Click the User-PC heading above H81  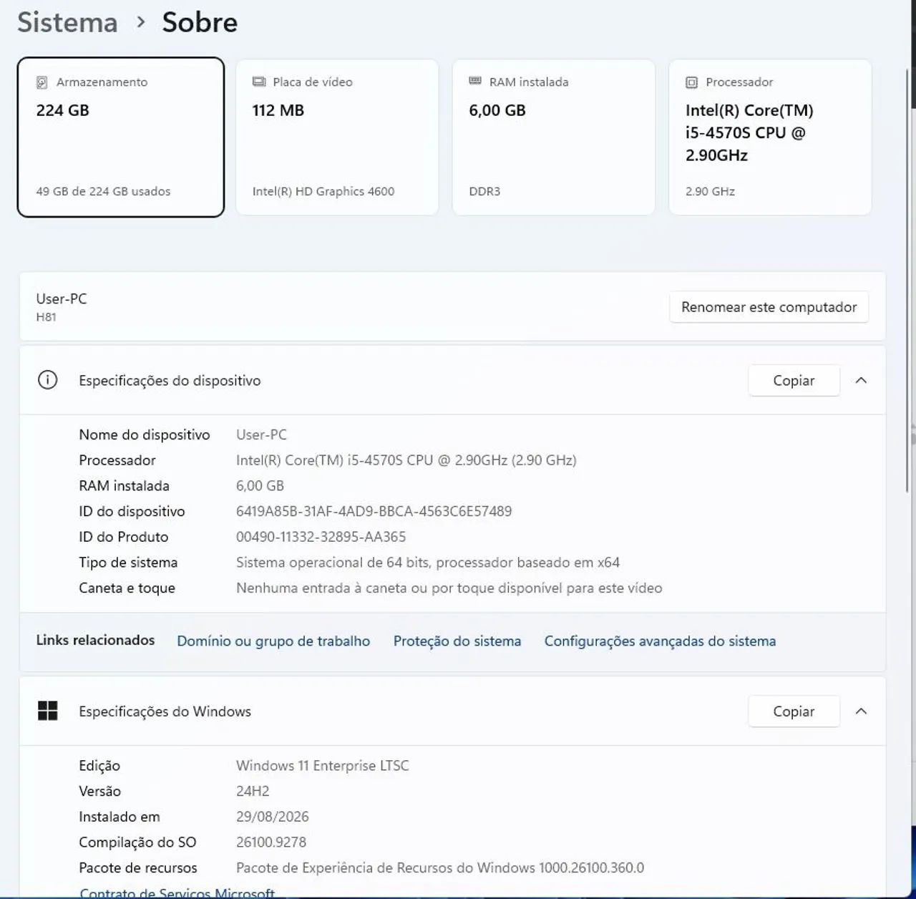click(62, 299)
